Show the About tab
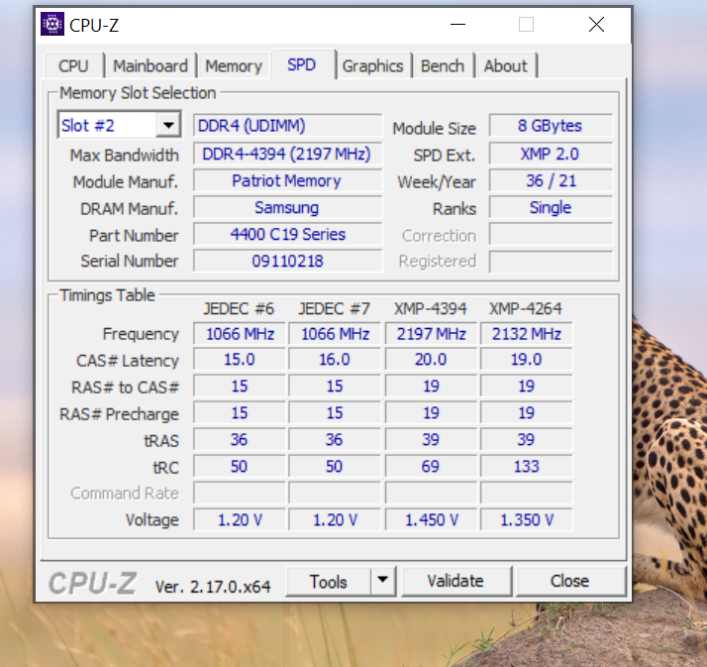 (x=506, y=66)
